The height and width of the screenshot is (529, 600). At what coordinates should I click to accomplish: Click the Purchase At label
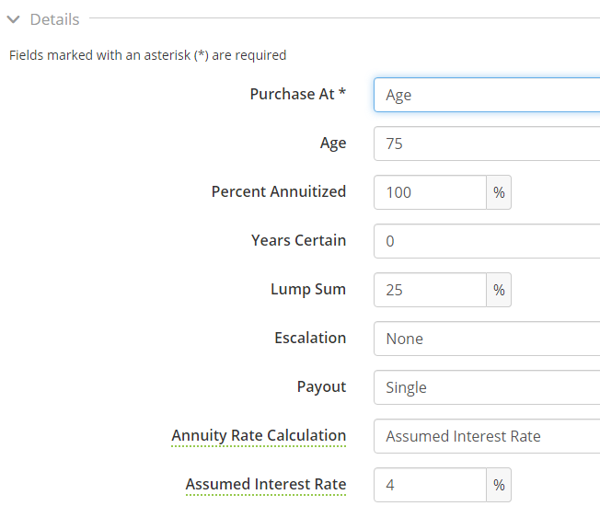(298, 94)
